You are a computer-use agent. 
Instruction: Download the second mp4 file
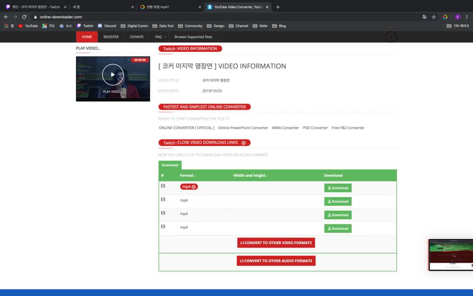pyautogui.click(x=338, y=201)
